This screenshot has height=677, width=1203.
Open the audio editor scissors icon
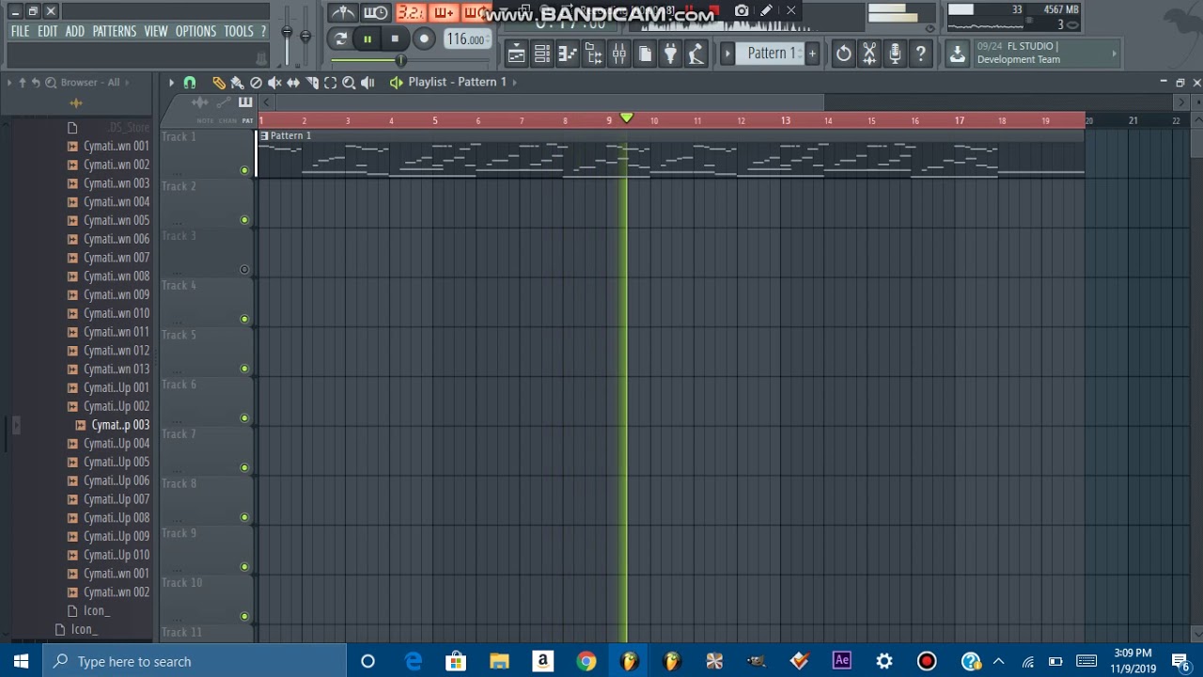869,55
